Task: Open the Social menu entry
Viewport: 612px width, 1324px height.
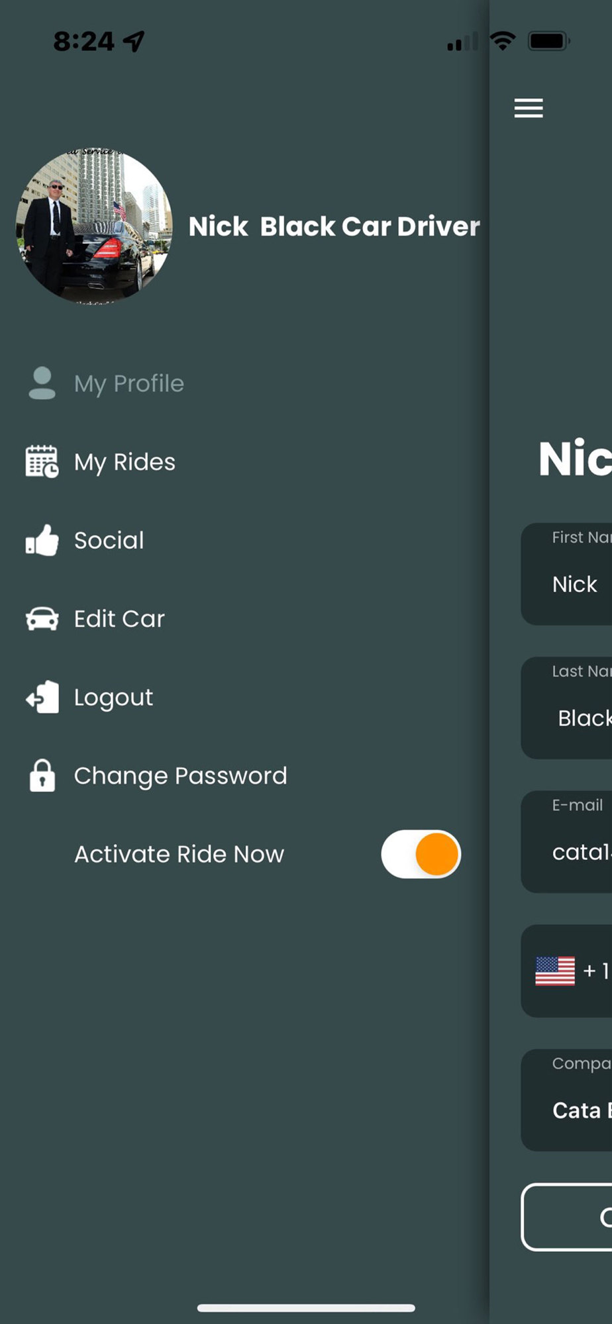Action: pos(109,540)
